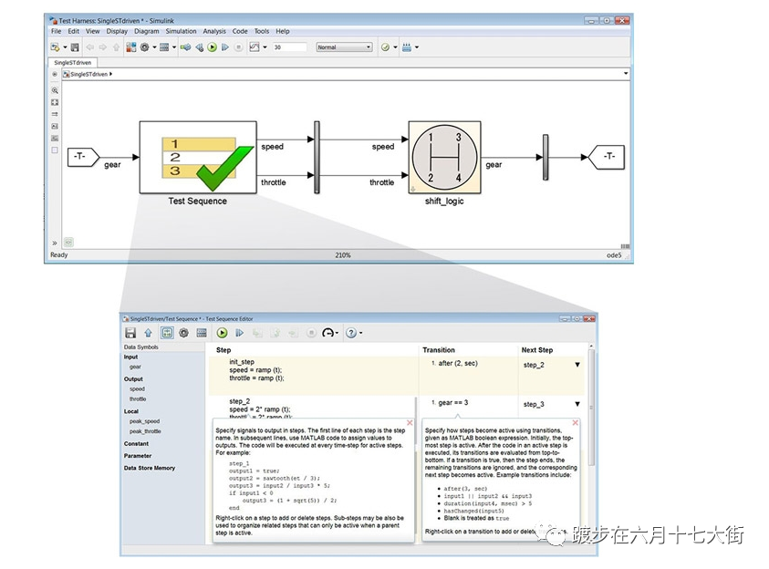Open the step_2 Next Step dropdown
This screenshot has width=769, height=569.
pos(577,365)
